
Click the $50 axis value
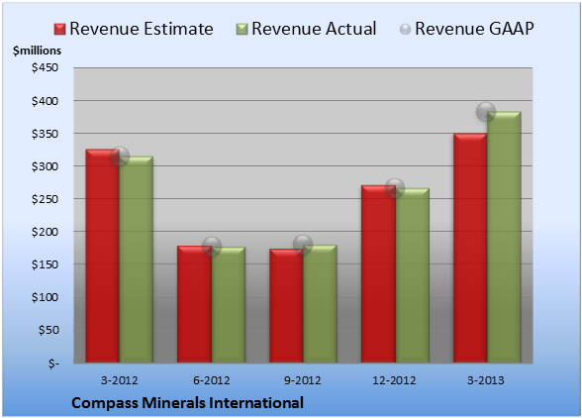pyautogui.click(x=48, y=330)
